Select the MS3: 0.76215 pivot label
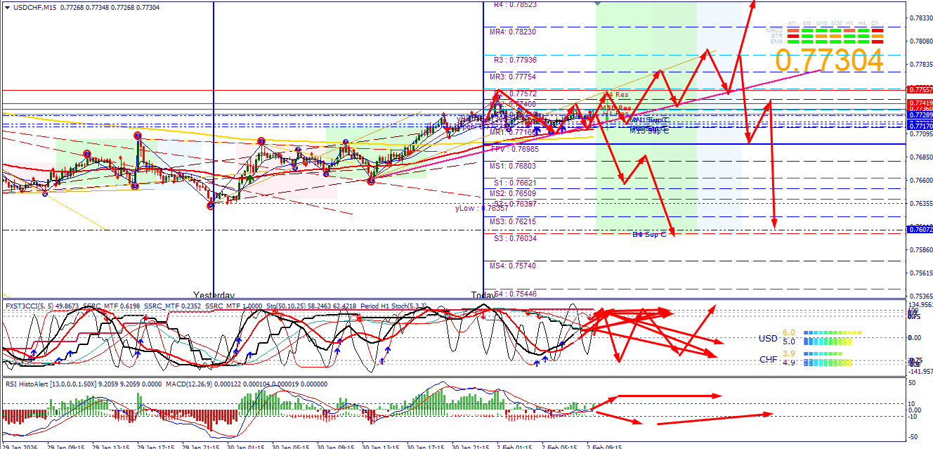 pyautogui.click(x=513, y=221)
